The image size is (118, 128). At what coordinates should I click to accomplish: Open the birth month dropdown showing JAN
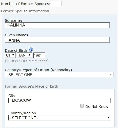pyautogui.click(x=25, y=55)
